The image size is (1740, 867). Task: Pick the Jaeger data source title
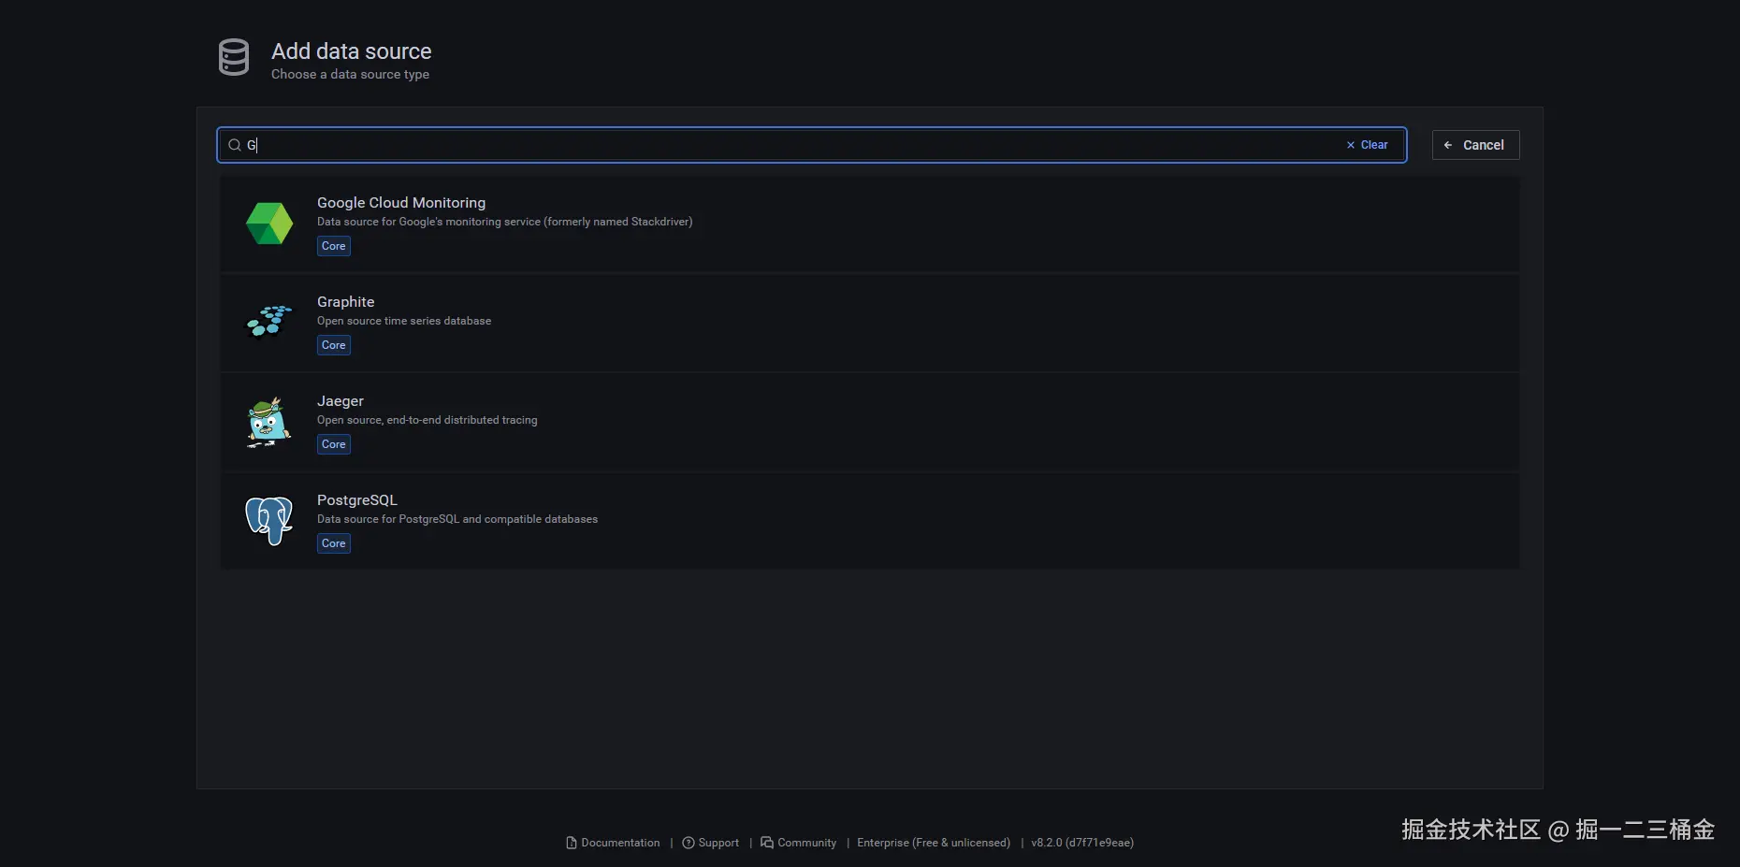tap(341, 401)
